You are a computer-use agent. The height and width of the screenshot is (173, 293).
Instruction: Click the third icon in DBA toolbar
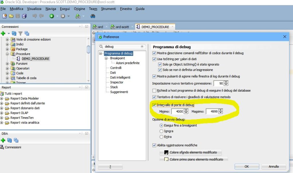pyautogui.click(x=16, y=140)
